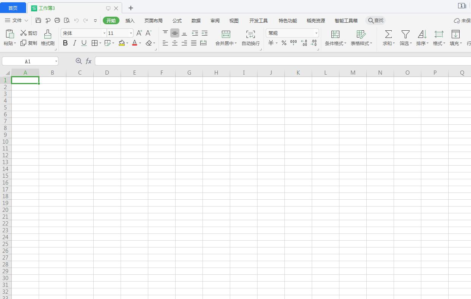Click the zoom magnifier beside fx

(x=79, y=61)
